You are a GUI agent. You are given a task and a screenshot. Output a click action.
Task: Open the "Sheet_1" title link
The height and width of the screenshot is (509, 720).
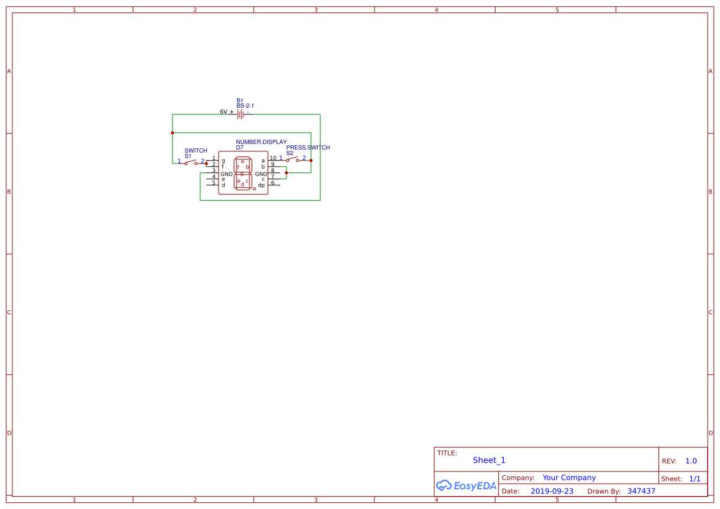coord(488,460)
